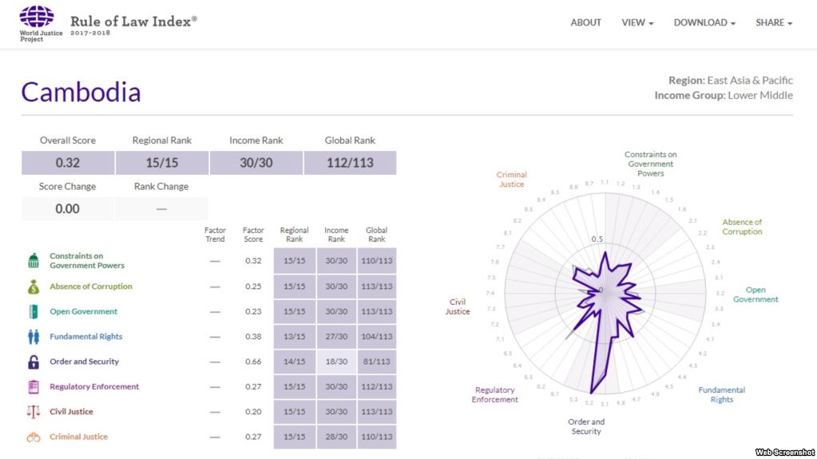Expand the VIEW dropdown menu
Screen dimensions: 817x459
[637, 22]
